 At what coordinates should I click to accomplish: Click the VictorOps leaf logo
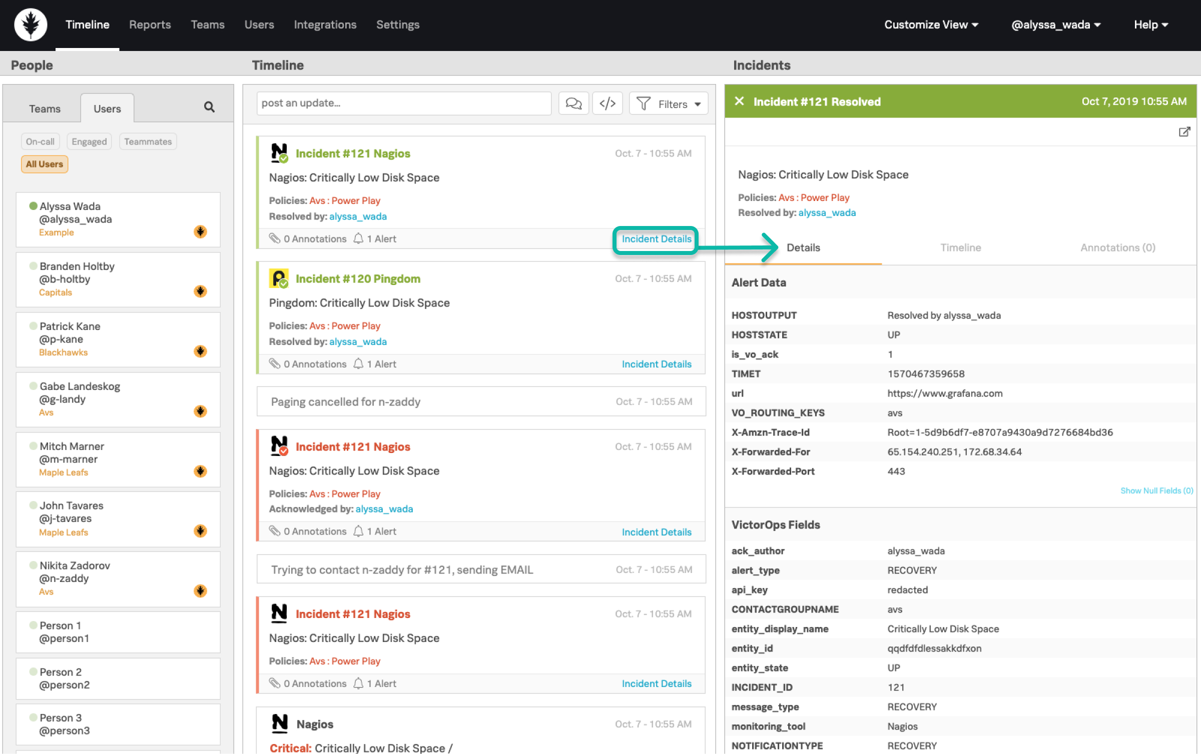coord(31,24)
